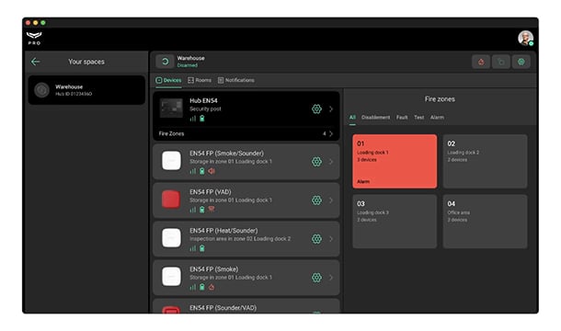Click the middle grey header button beside fire icon
Viewport: 561px width, 331px height.
[501, 62]
